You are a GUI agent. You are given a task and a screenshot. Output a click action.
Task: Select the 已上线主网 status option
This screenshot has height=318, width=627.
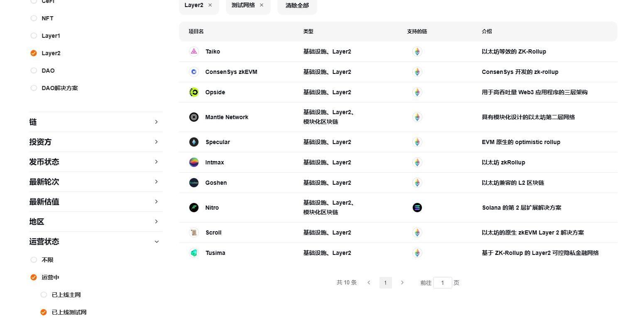pyautogui.click(x=44, y=295)
